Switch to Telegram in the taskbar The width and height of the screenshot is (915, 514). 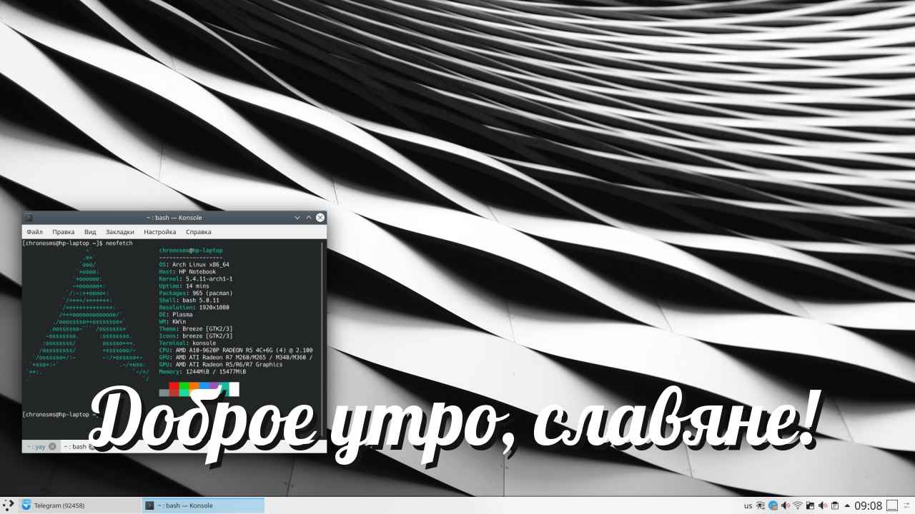tap(79, 505)
